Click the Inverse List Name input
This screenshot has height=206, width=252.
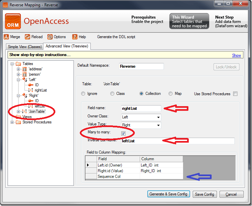coord(178,141)
